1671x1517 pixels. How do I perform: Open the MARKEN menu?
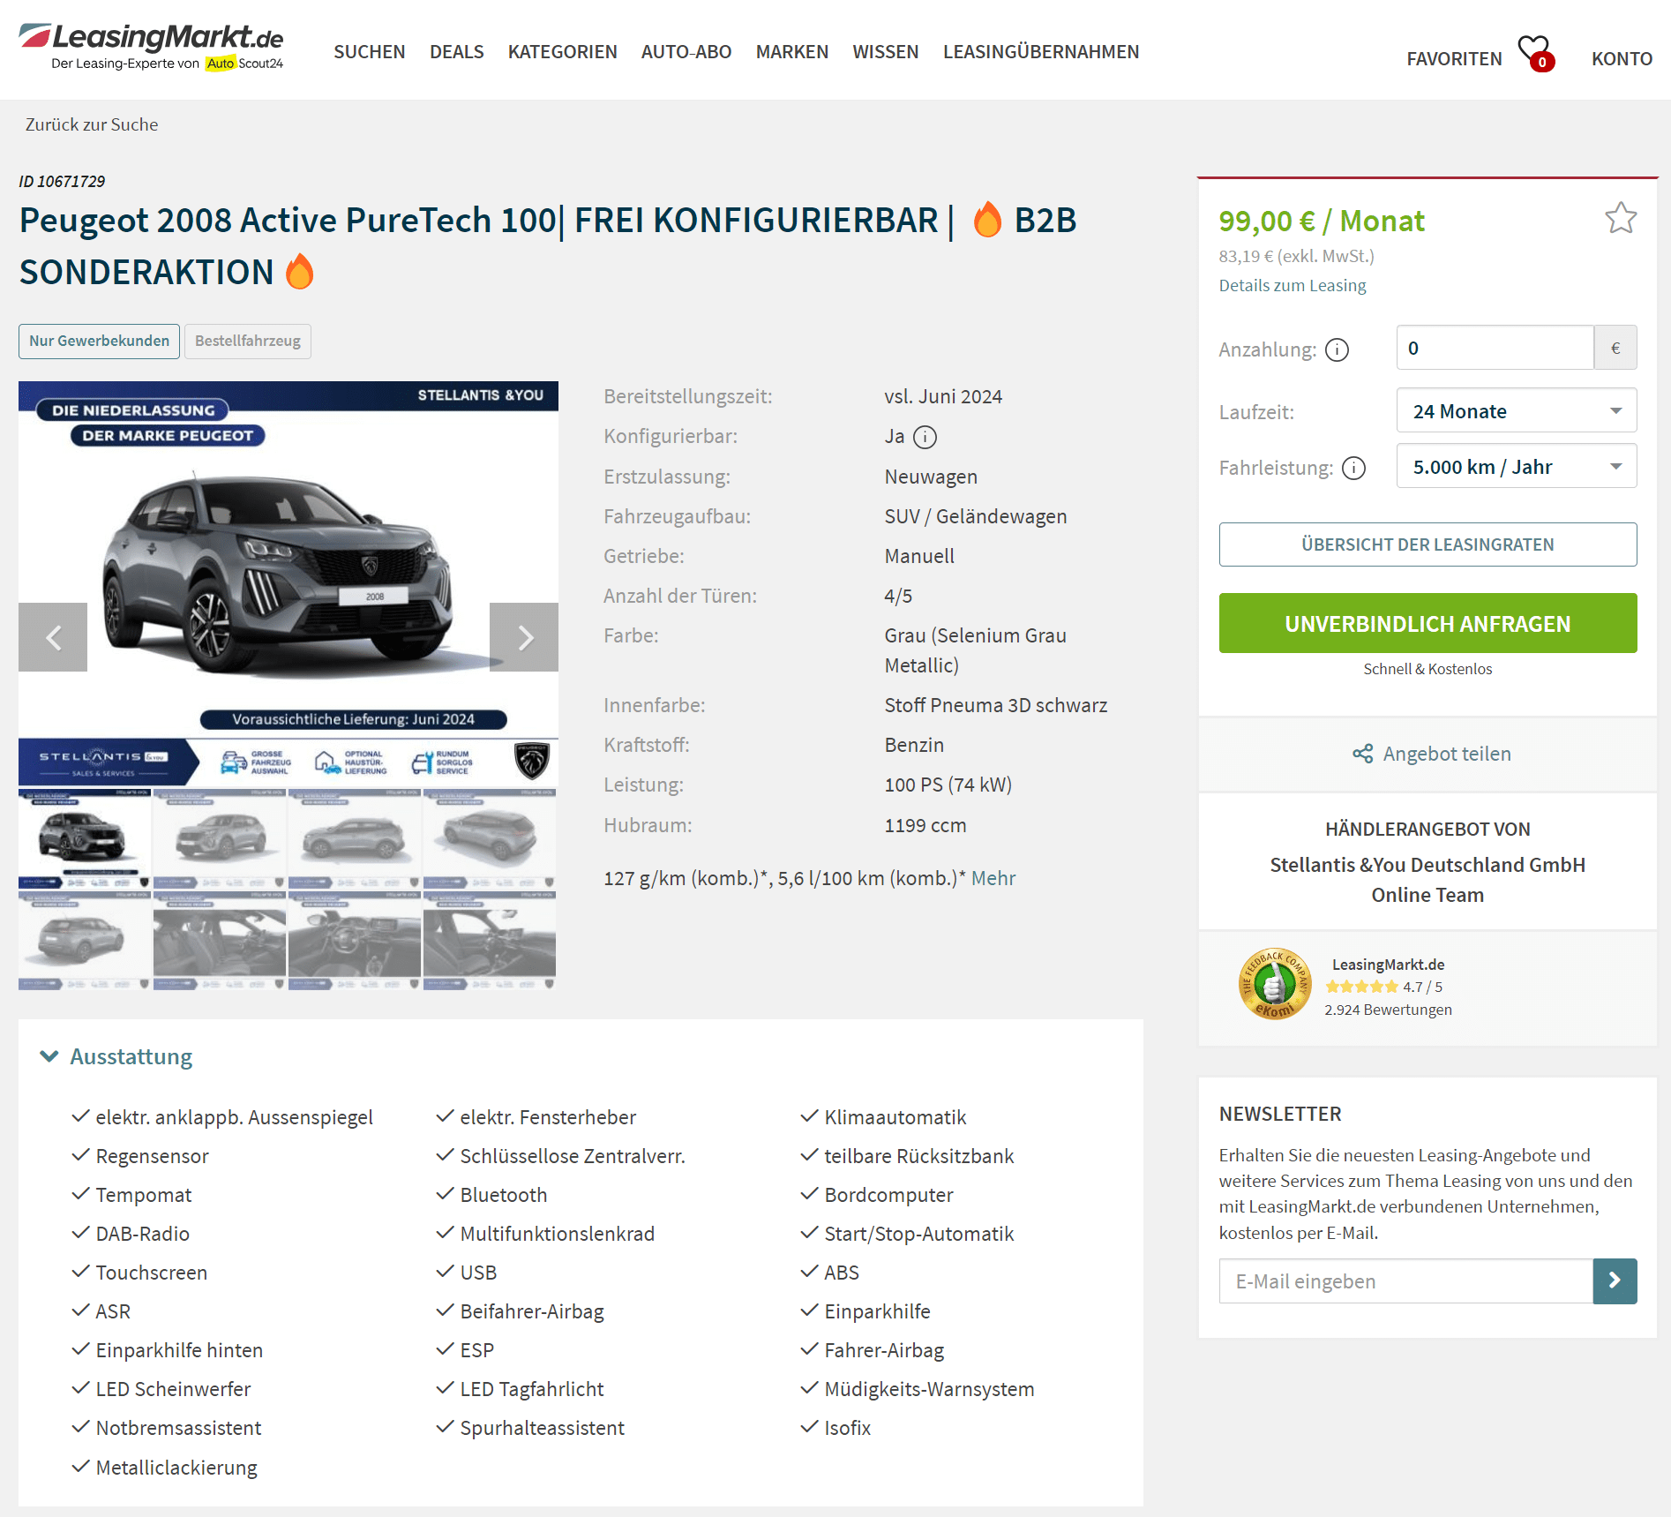tap(792, 52)
